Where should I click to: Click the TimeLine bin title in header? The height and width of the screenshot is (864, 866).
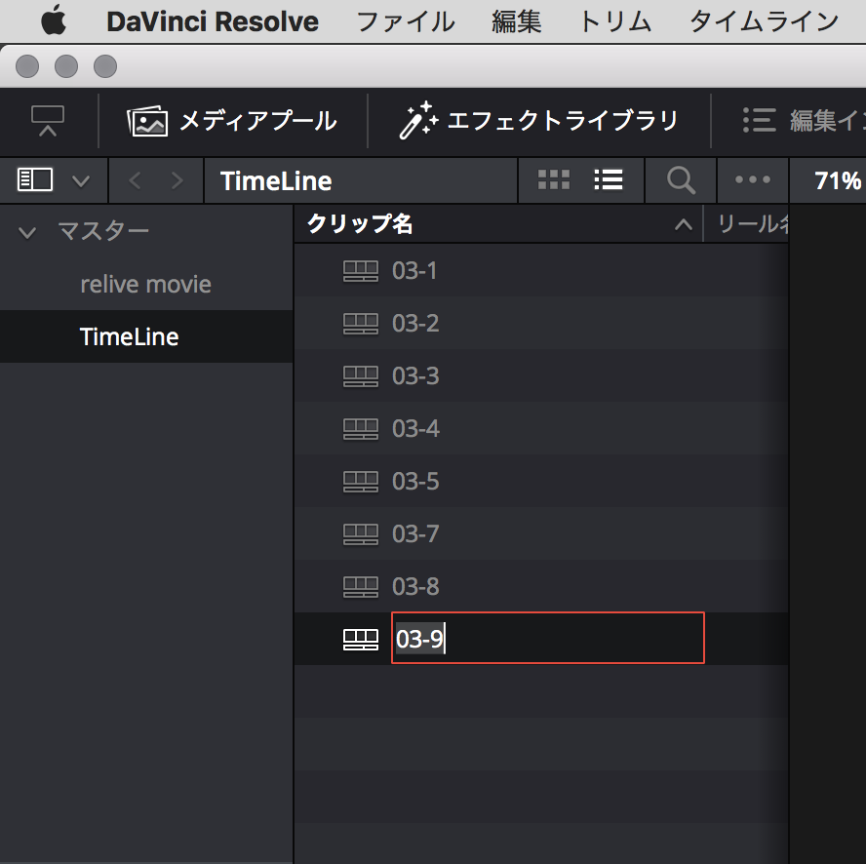(276, 180)
